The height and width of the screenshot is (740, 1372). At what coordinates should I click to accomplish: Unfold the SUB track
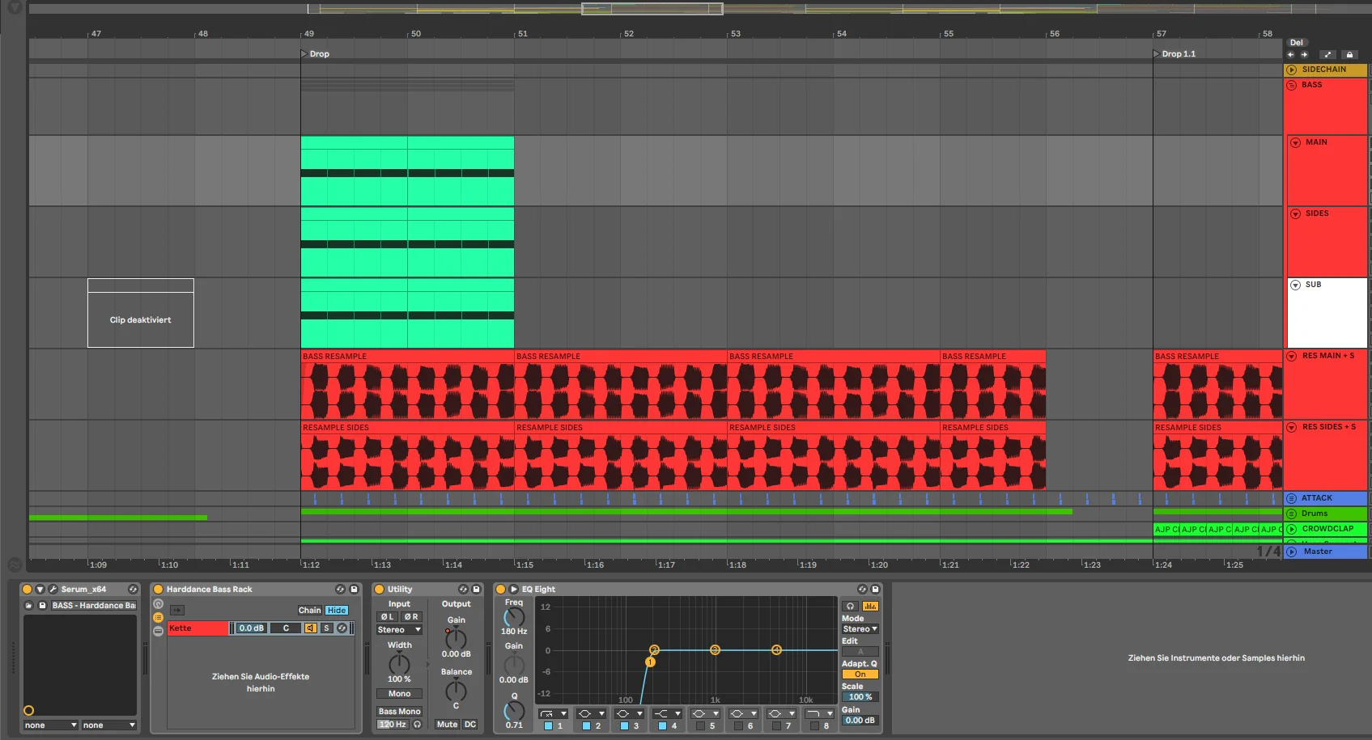[1295, 285]
